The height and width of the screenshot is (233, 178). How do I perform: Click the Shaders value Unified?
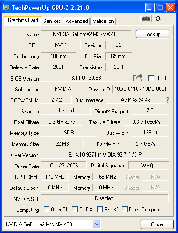click(x=66, y=111)
